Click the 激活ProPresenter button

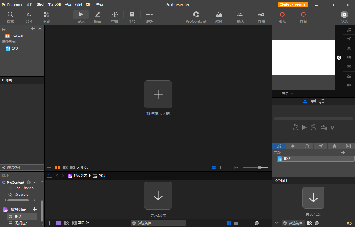coord(293,4)
